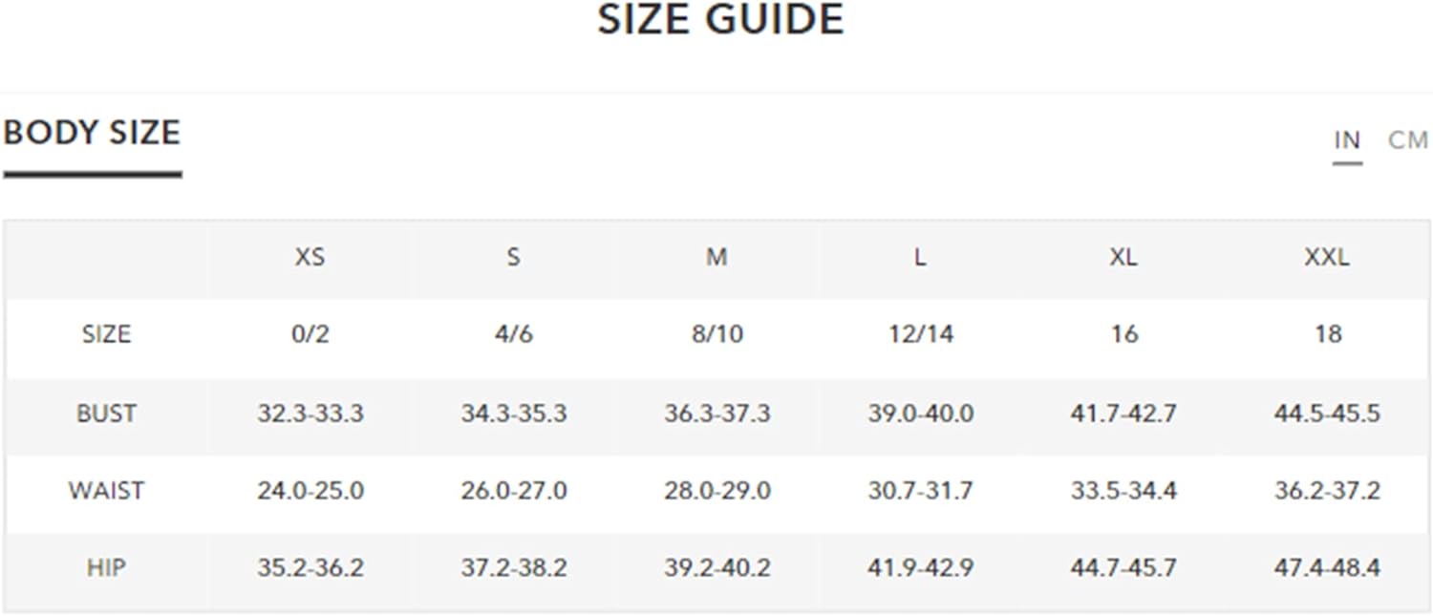This screenshot has height=616, width=1433.
Task: Click the SIZE GUIDE heading
Action: [x=720, y=20]
